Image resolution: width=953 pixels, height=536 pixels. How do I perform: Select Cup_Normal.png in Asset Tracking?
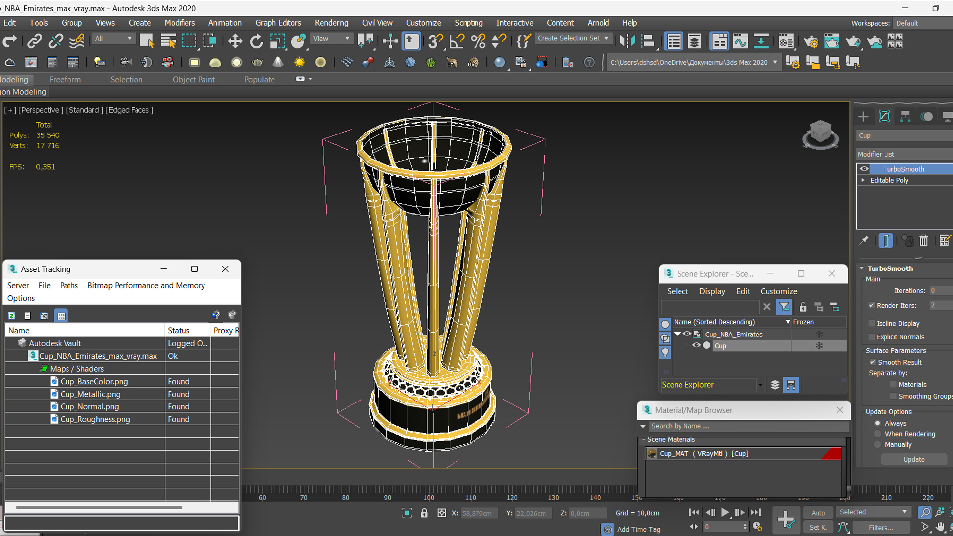89,407
